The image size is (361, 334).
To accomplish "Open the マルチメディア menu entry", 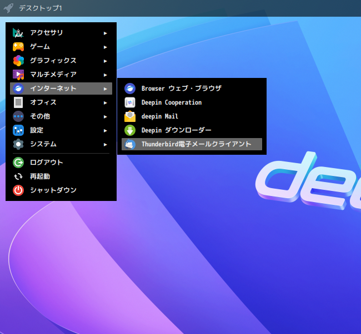I will (61, 75).
